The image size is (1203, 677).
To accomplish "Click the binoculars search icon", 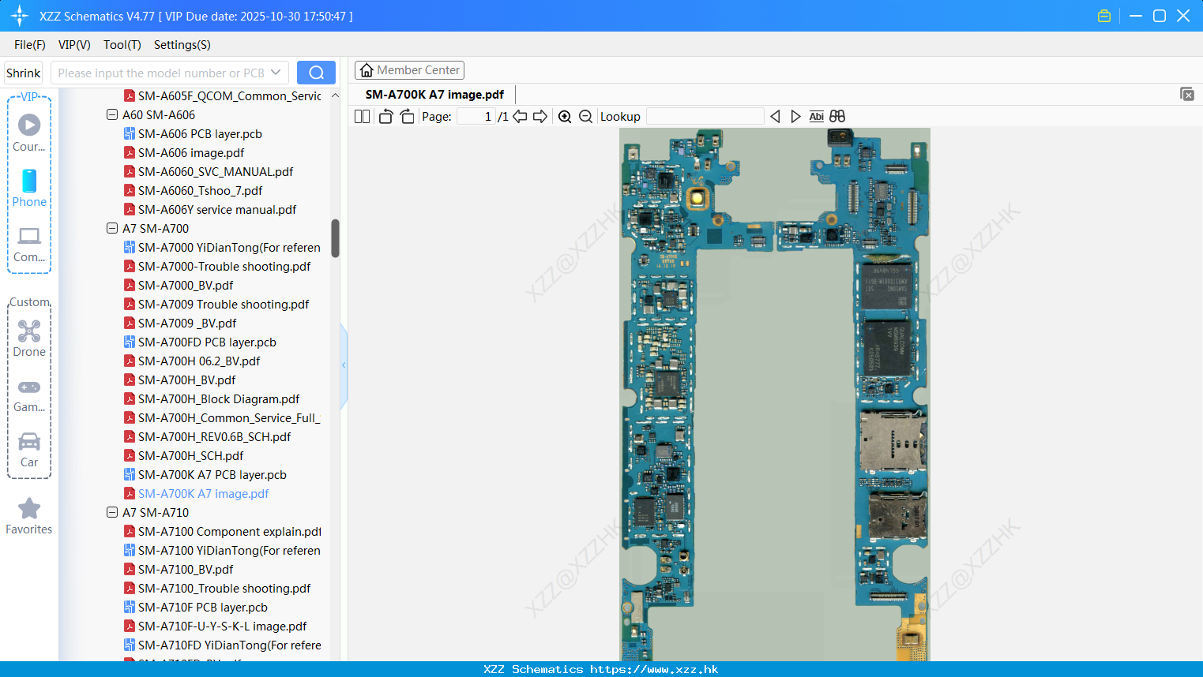I will 837,117.
